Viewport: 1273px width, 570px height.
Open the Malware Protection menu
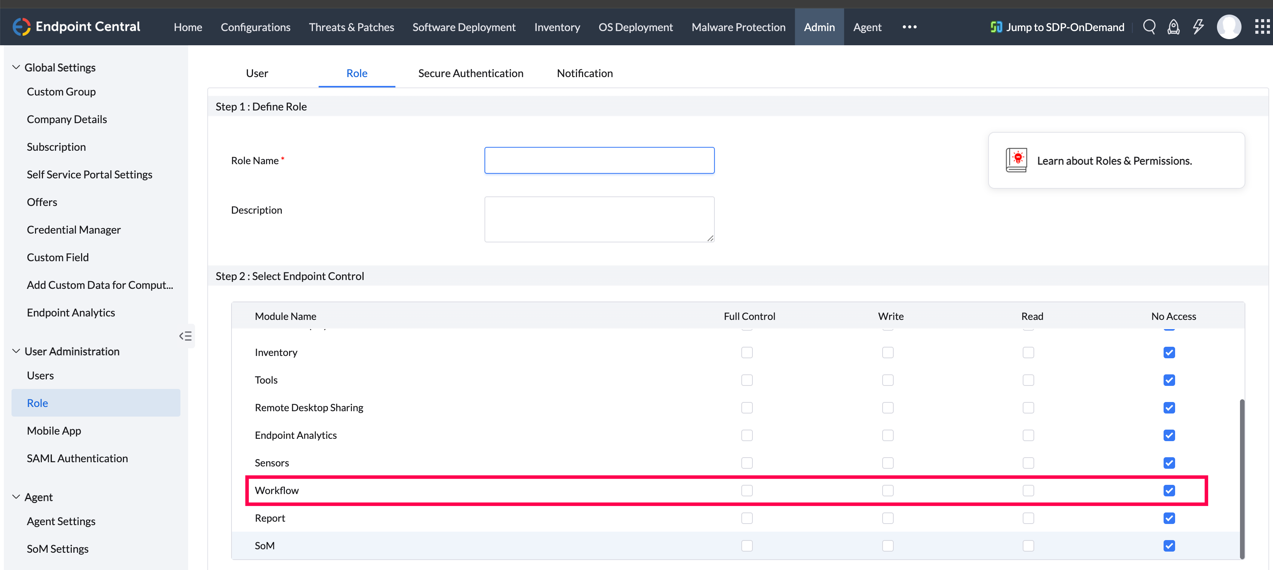(738, 27)
